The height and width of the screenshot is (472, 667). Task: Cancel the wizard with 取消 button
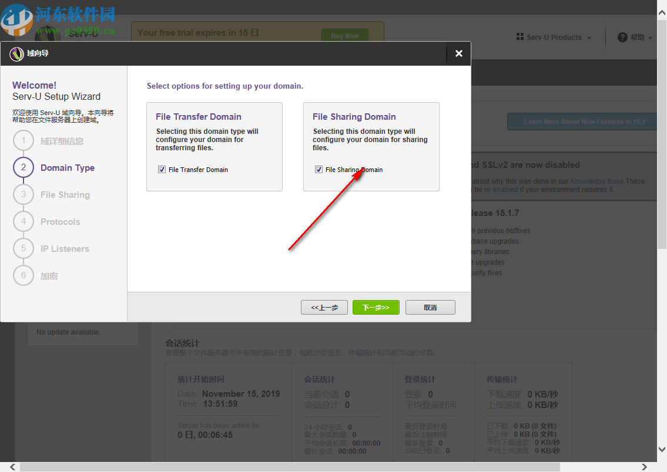point(430,307)
